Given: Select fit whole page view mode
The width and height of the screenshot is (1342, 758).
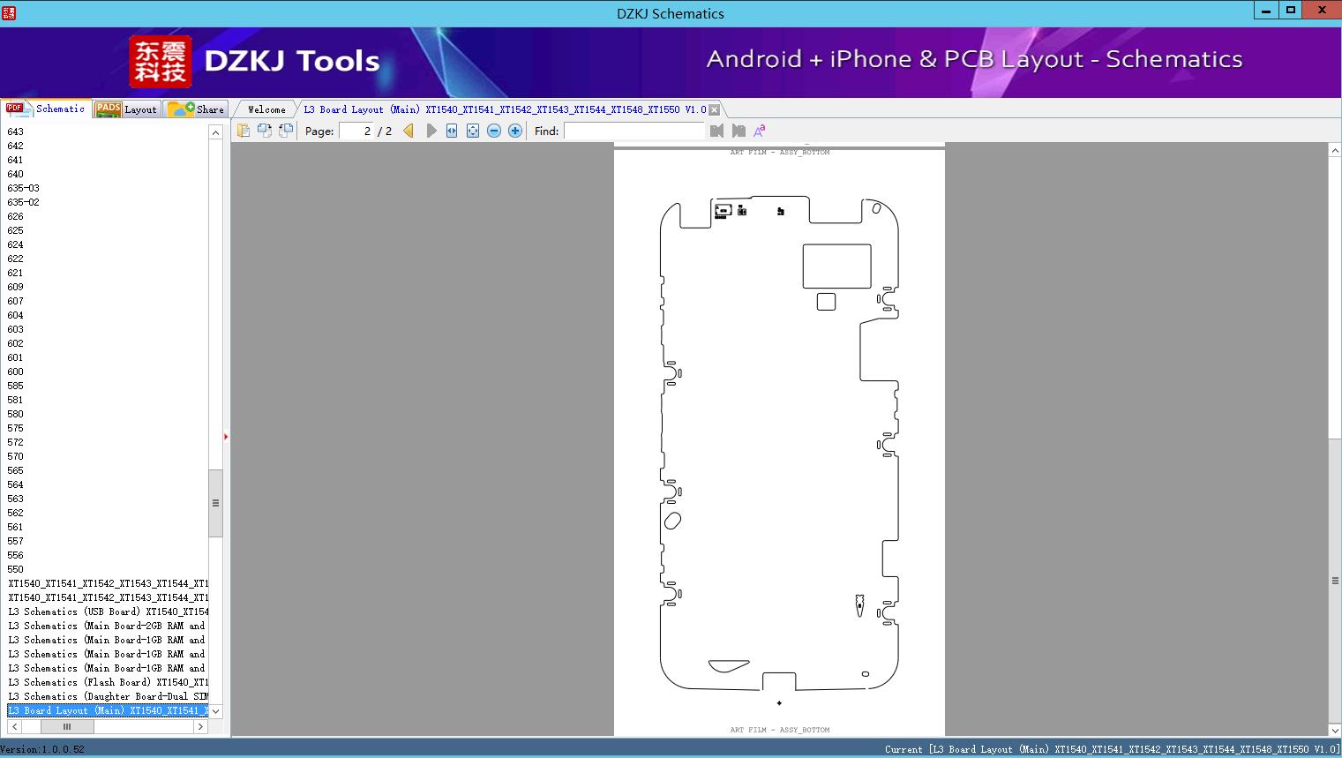Looking at the screenshot, I should (472, 130).
